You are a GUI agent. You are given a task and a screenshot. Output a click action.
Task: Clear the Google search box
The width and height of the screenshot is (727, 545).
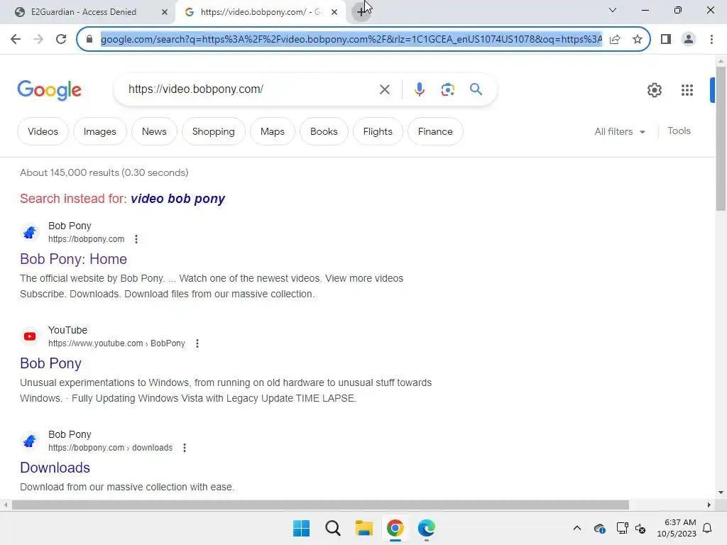pos(384,89)
